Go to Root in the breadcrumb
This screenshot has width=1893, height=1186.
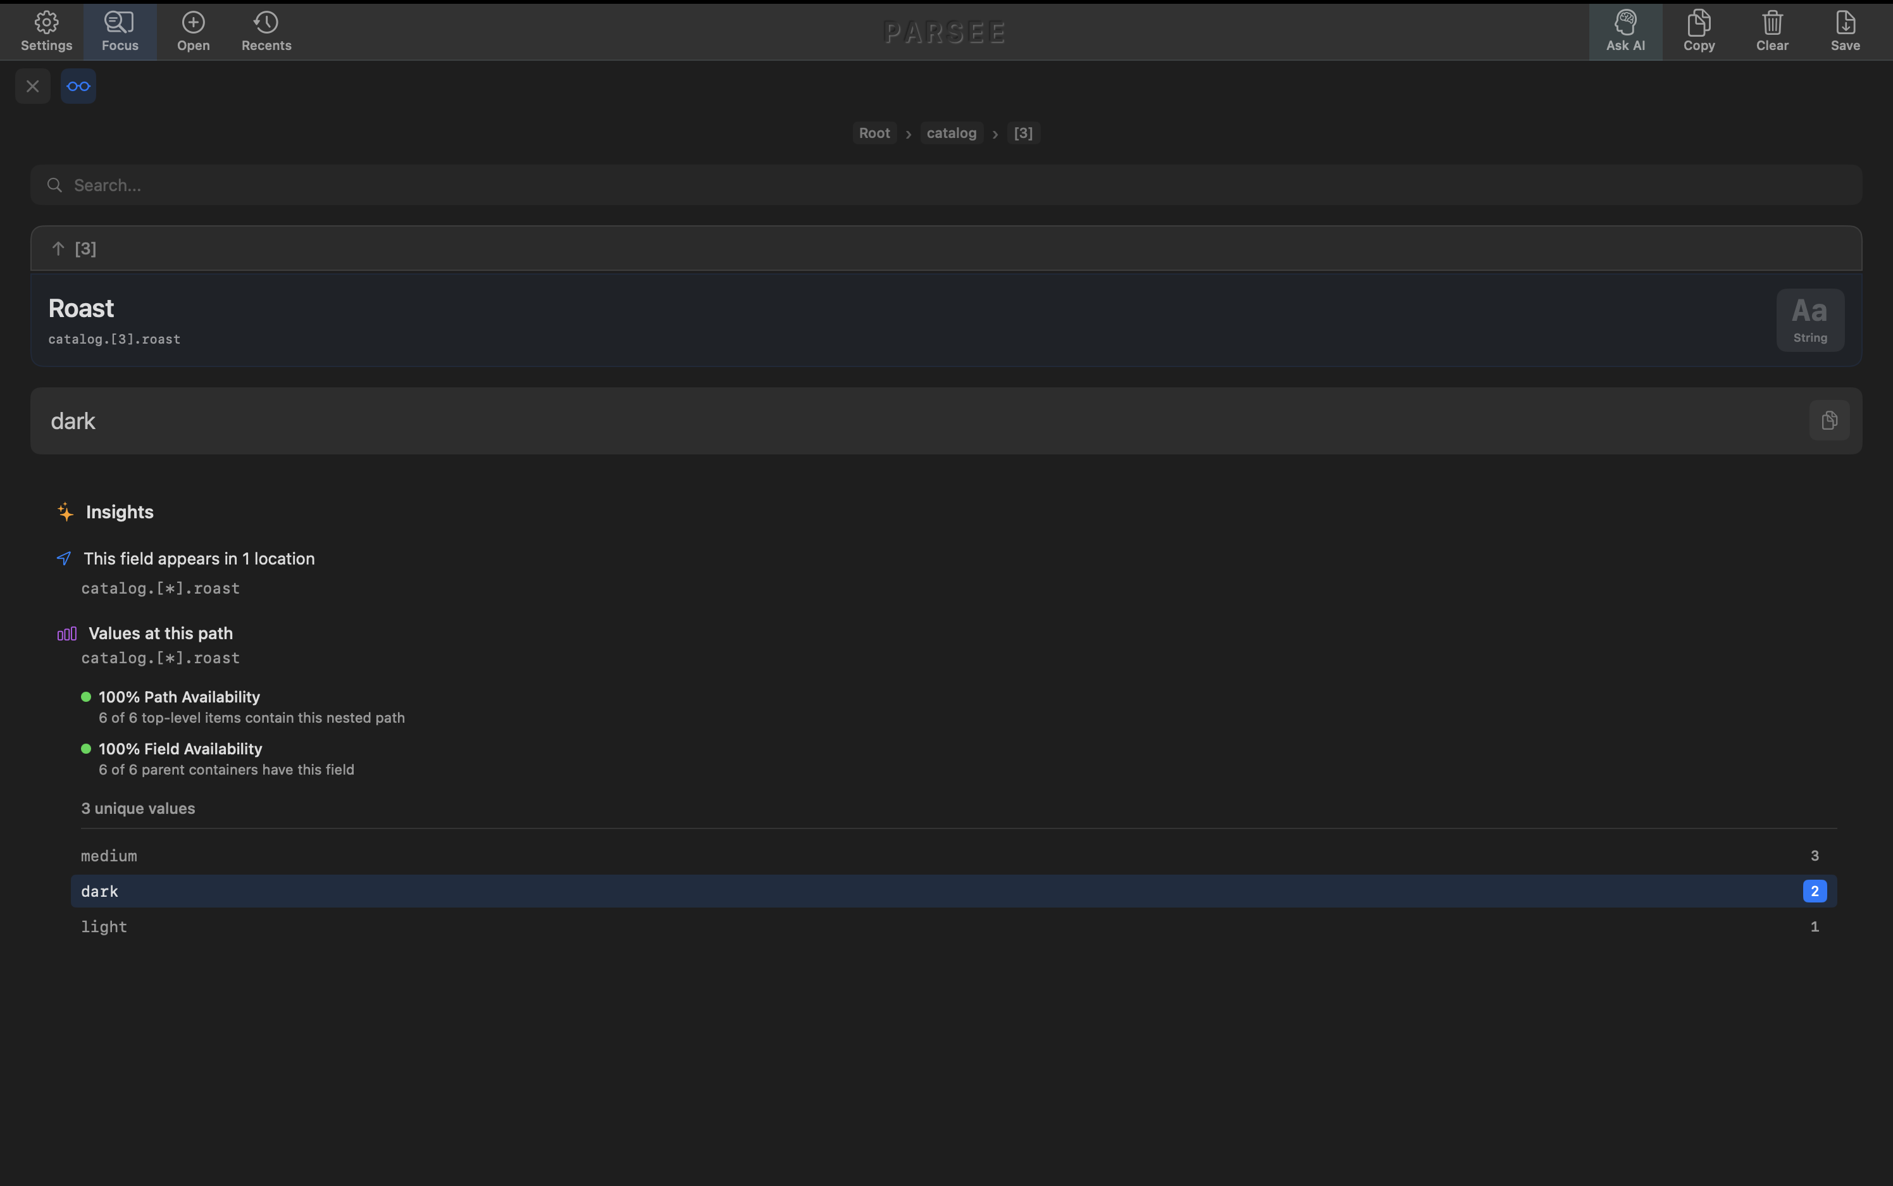(874, 134)
